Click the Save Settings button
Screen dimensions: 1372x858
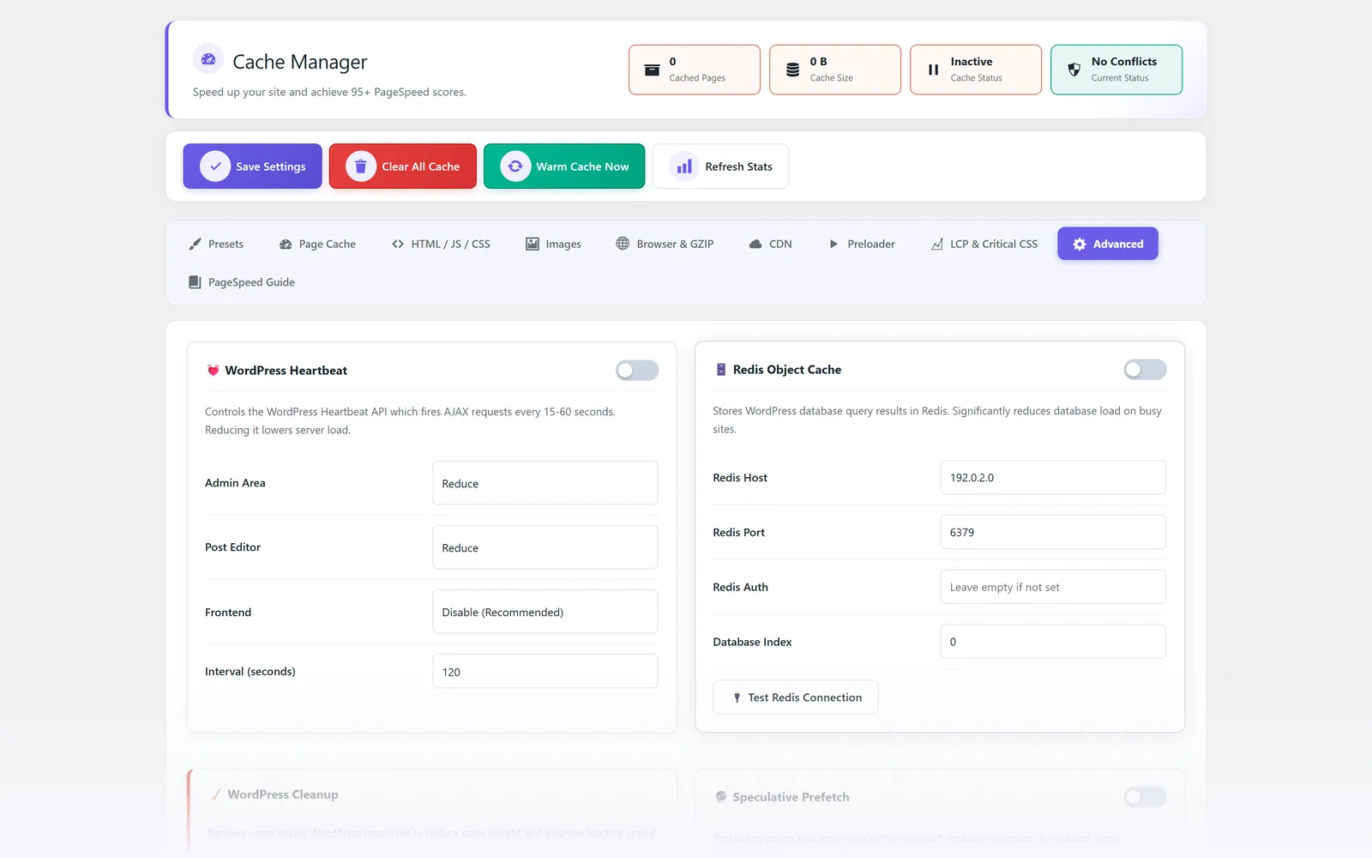pyautogui.click(x=252, y=166)
